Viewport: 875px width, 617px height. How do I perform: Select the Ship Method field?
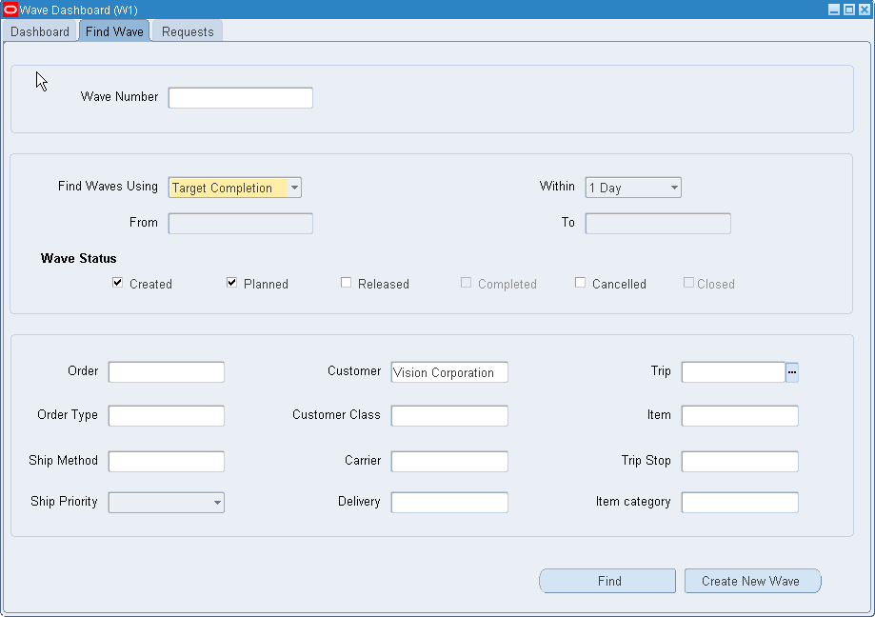pos(167,462)
